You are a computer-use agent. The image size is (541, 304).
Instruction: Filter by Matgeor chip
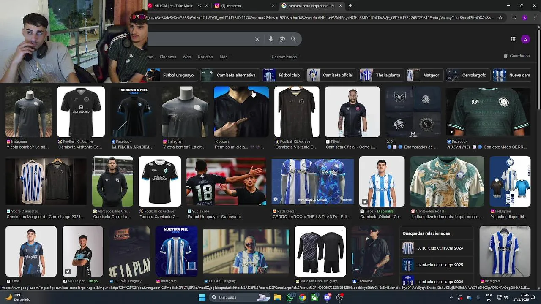point(424,75)
